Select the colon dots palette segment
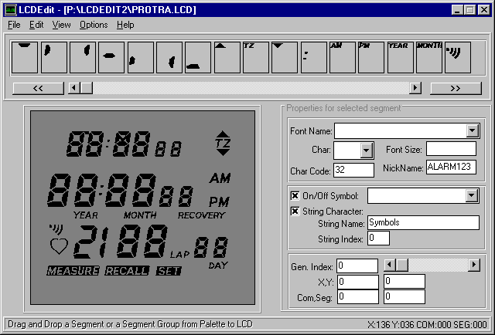 [x=313, y=56]
